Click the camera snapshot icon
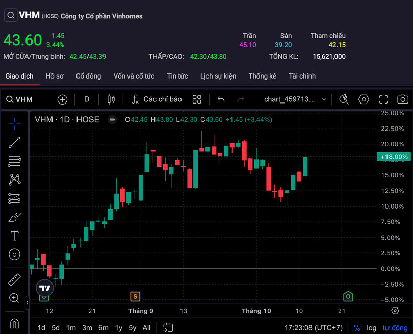 click(x=403, y=99)
